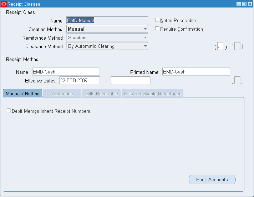Image resolution: width=254 pixels, height=197 pixels.
Task: Focus the Receipt Class Name field
Action: pos(107,20)
